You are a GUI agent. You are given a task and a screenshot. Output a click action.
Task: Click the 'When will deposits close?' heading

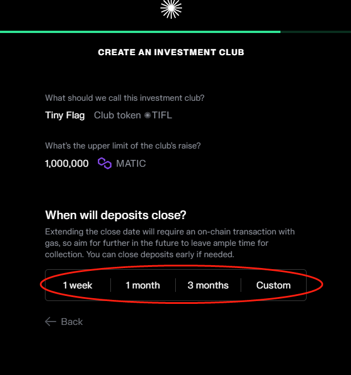coord(116,215)
